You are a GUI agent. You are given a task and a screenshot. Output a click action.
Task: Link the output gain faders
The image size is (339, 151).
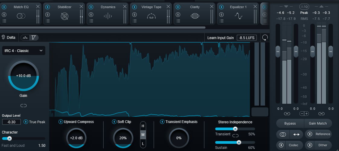tap(321, 113)
